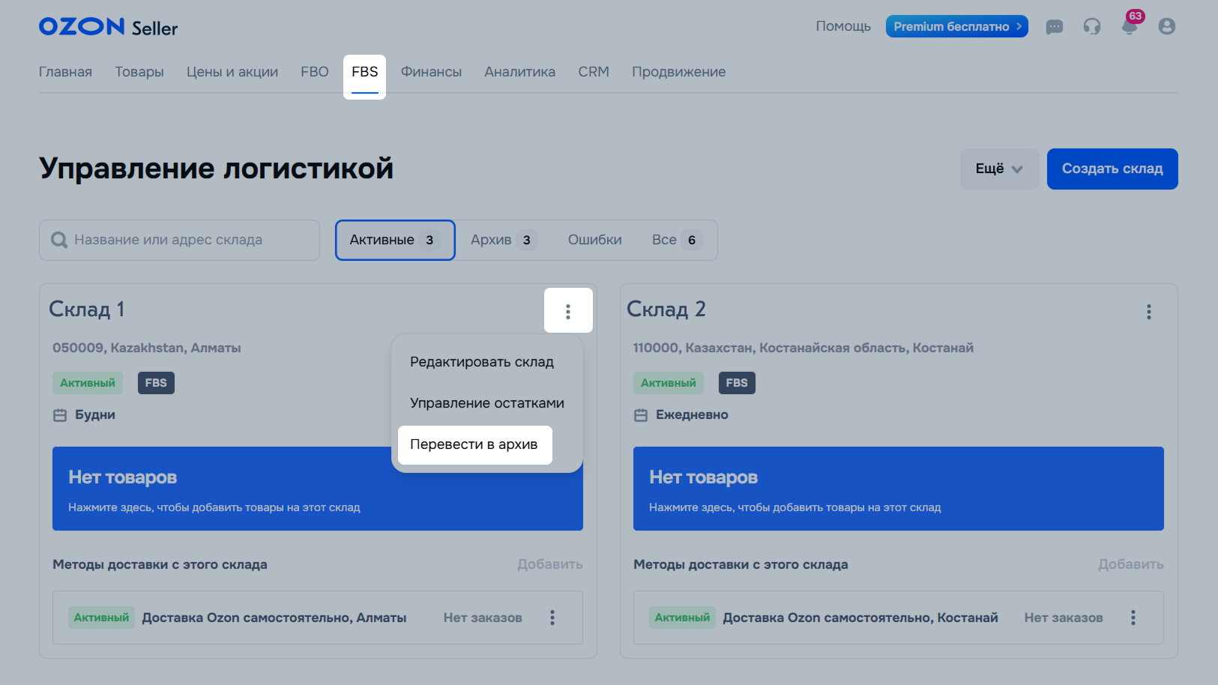Switch to the Архив filter tab
The width and height of the screenshot is (1218, 685).
[504, 240]
